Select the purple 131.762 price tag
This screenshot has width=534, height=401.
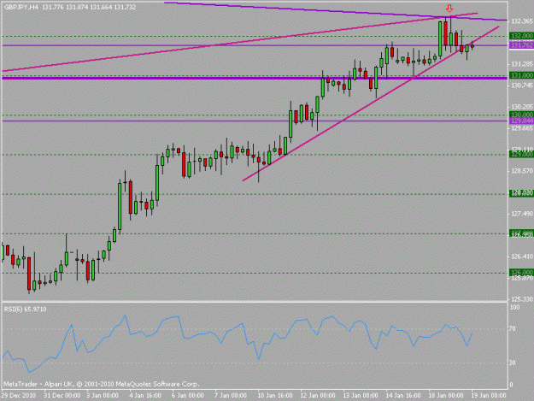click(521, 45)
